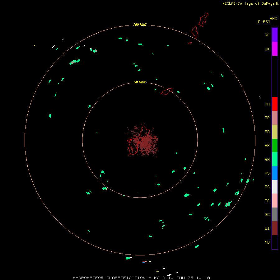Click the '100 NMI' range ring label
The image size is (280, 280).
(x=140, y=25)
